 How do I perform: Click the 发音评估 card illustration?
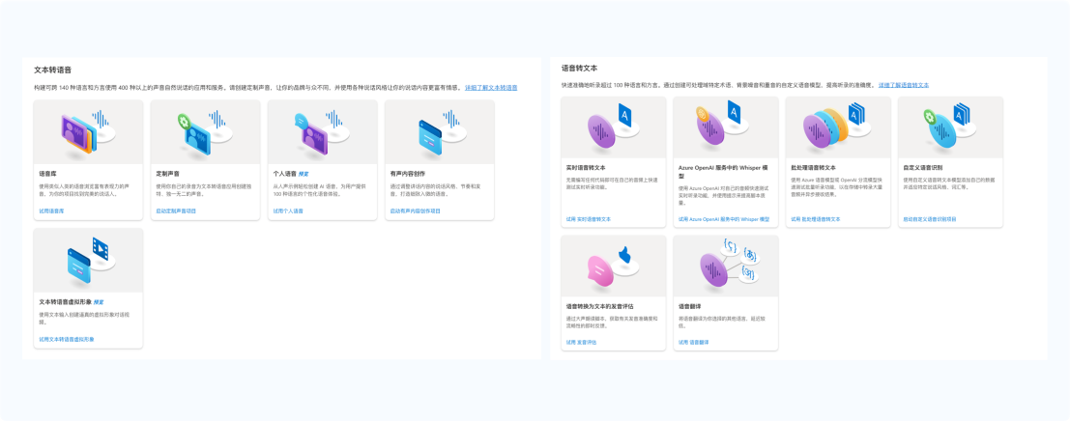[x=614, y=266]
